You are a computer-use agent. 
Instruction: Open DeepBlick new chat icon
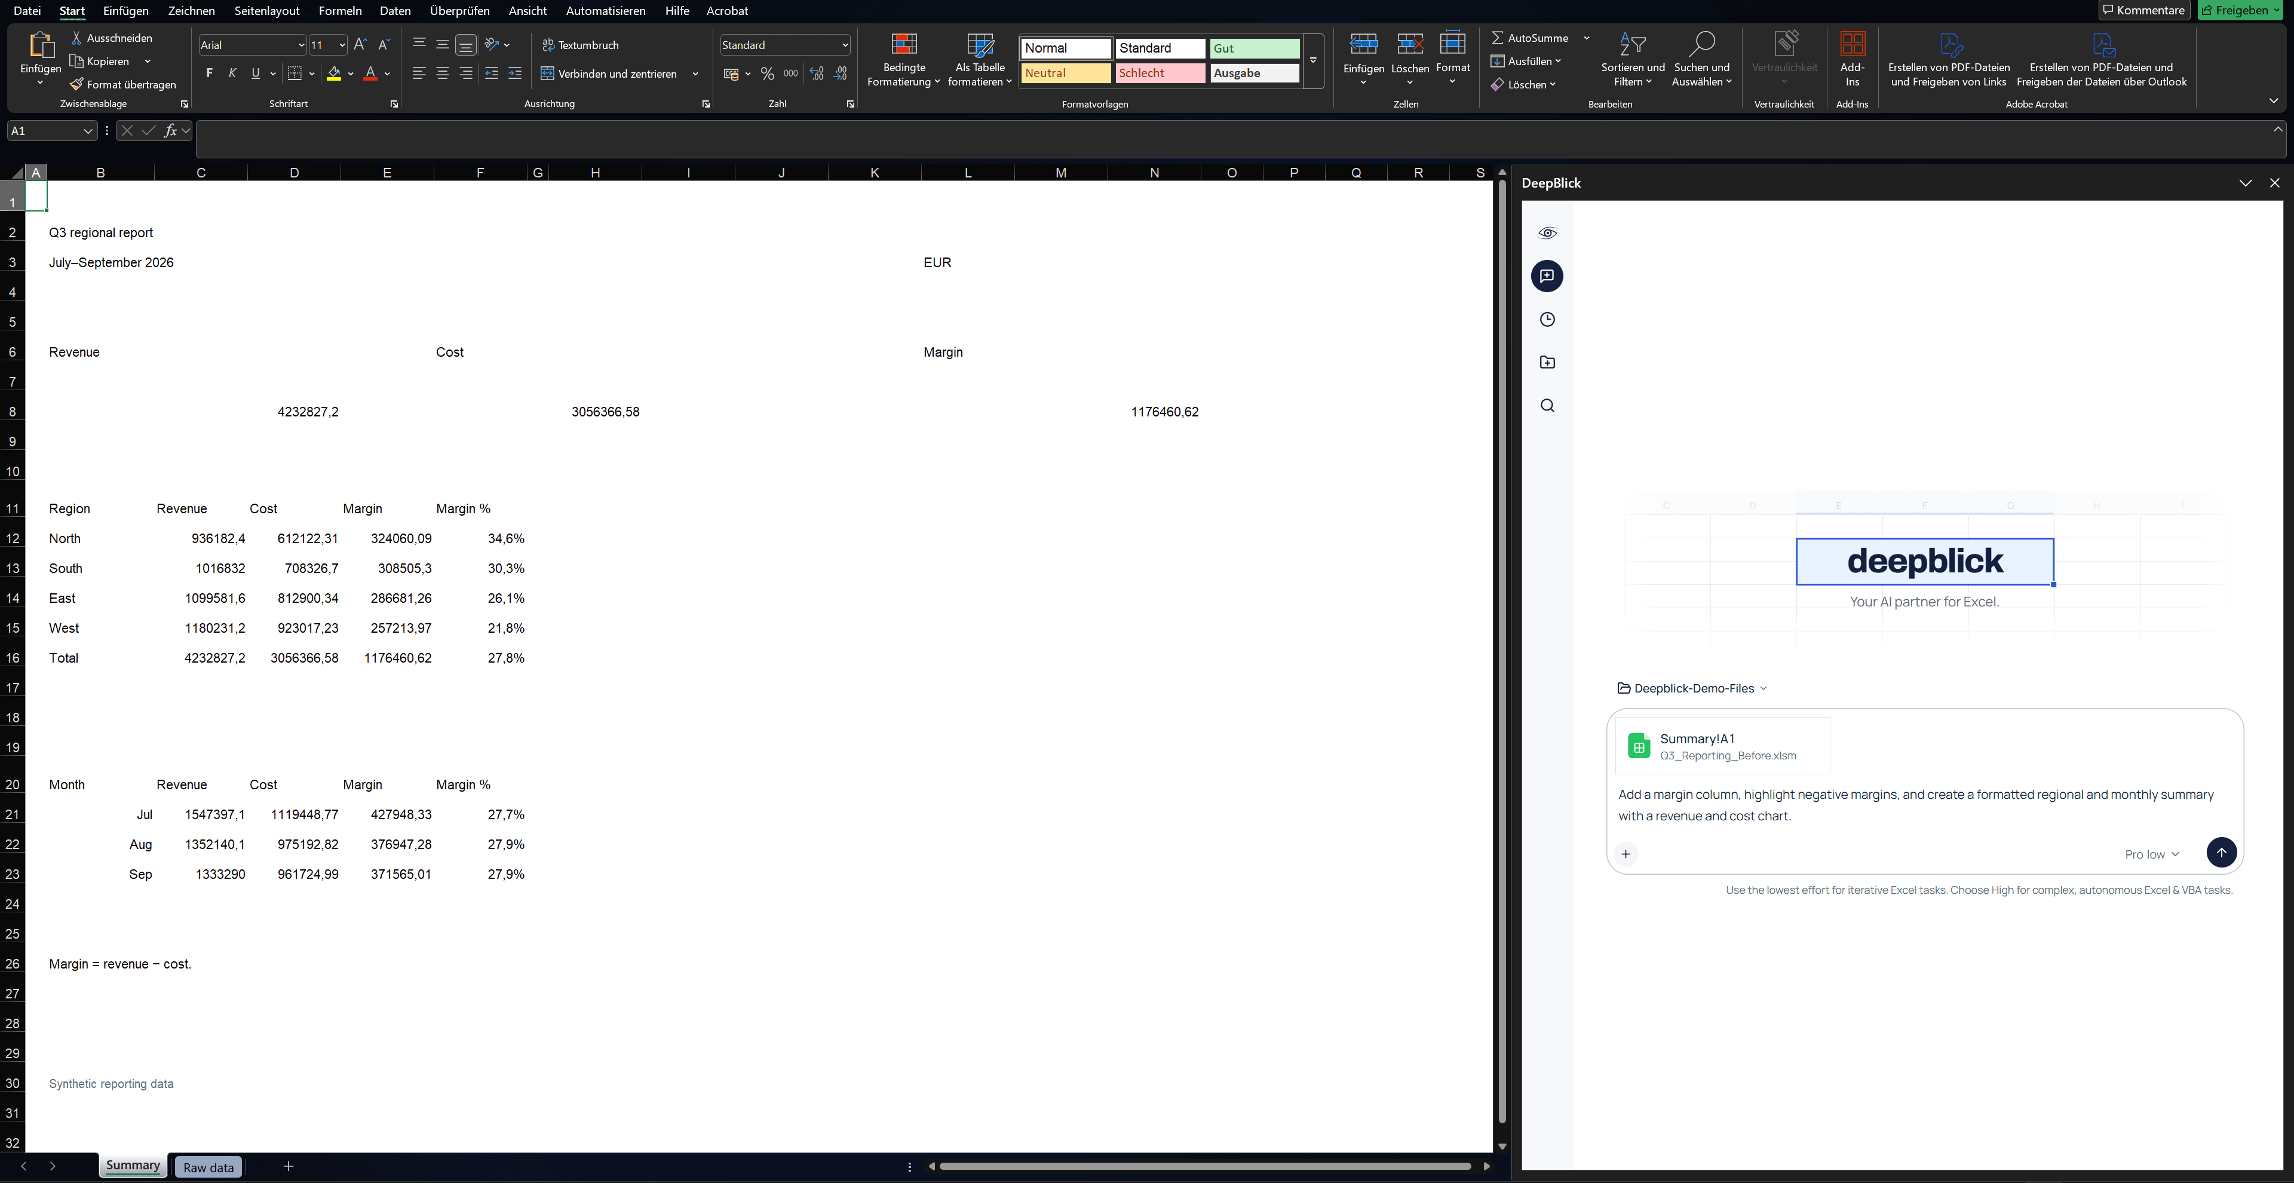[x=1547, y=276]
